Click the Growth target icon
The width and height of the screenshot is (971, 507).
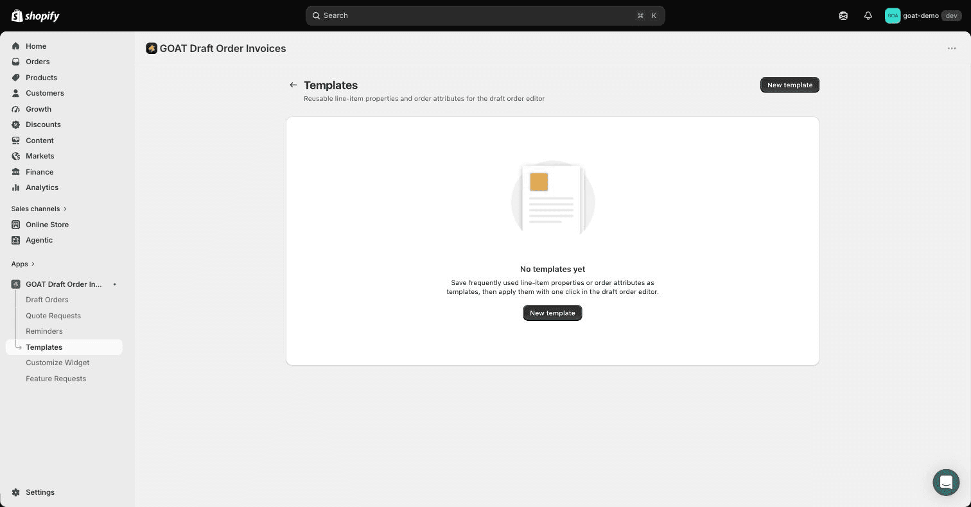(16, 109)
